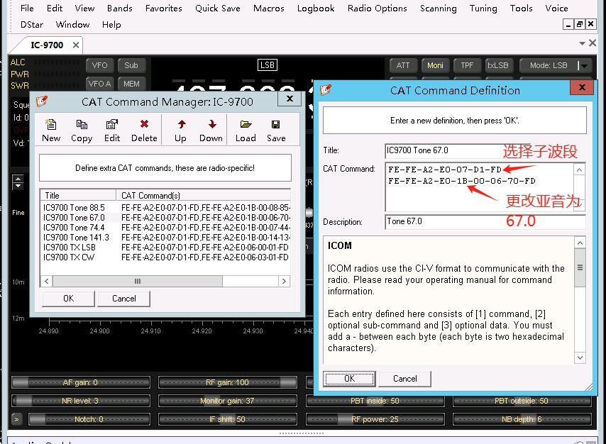
Task: Click the Title column header
Action: point(78,195)
